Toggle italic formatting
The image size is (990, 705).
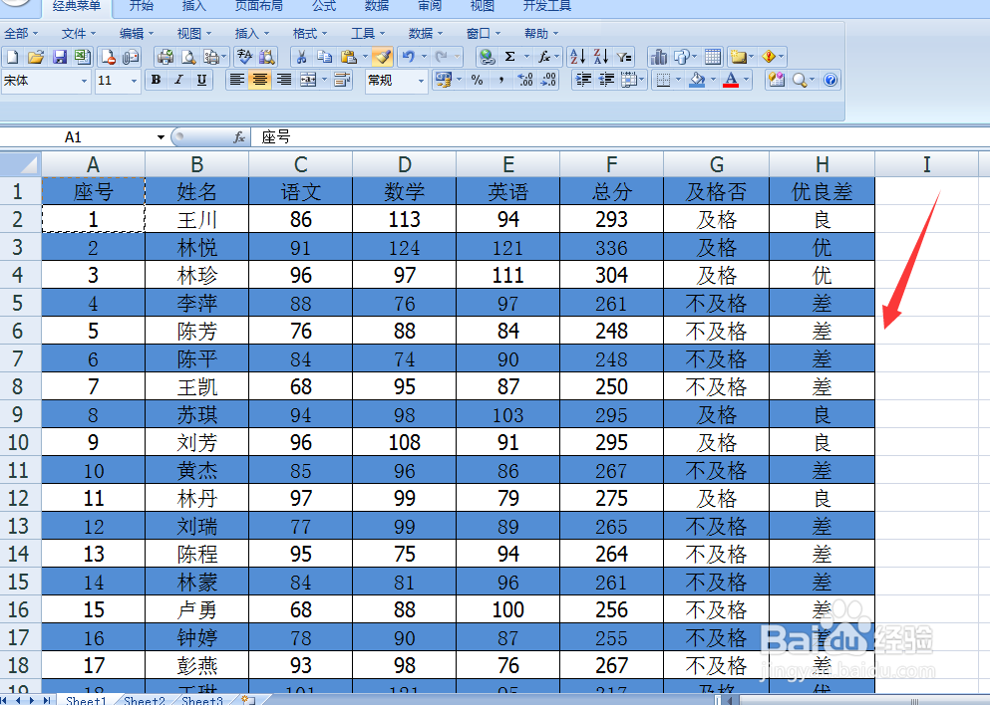[178, 80]
